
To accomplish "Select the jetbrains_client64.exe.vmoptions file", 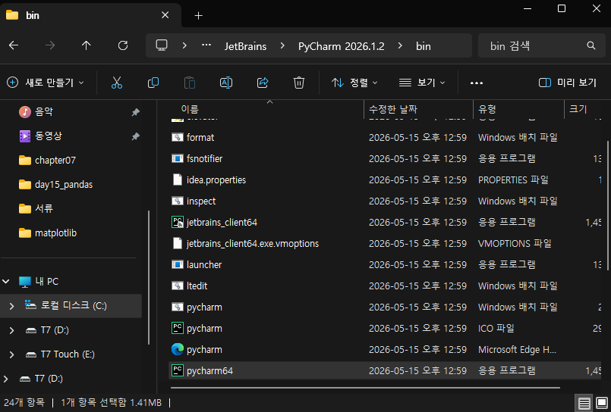I will (x=253, y=243).
